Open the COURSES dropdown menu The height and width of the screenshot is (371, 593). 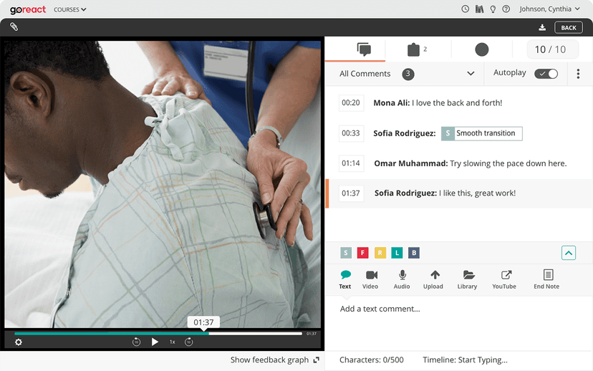(x=70, y=9)
